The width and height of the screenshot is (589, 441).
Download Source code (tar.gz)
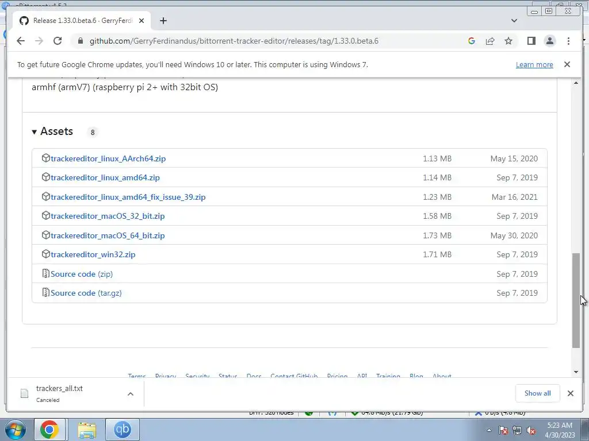tap(86, 293)
